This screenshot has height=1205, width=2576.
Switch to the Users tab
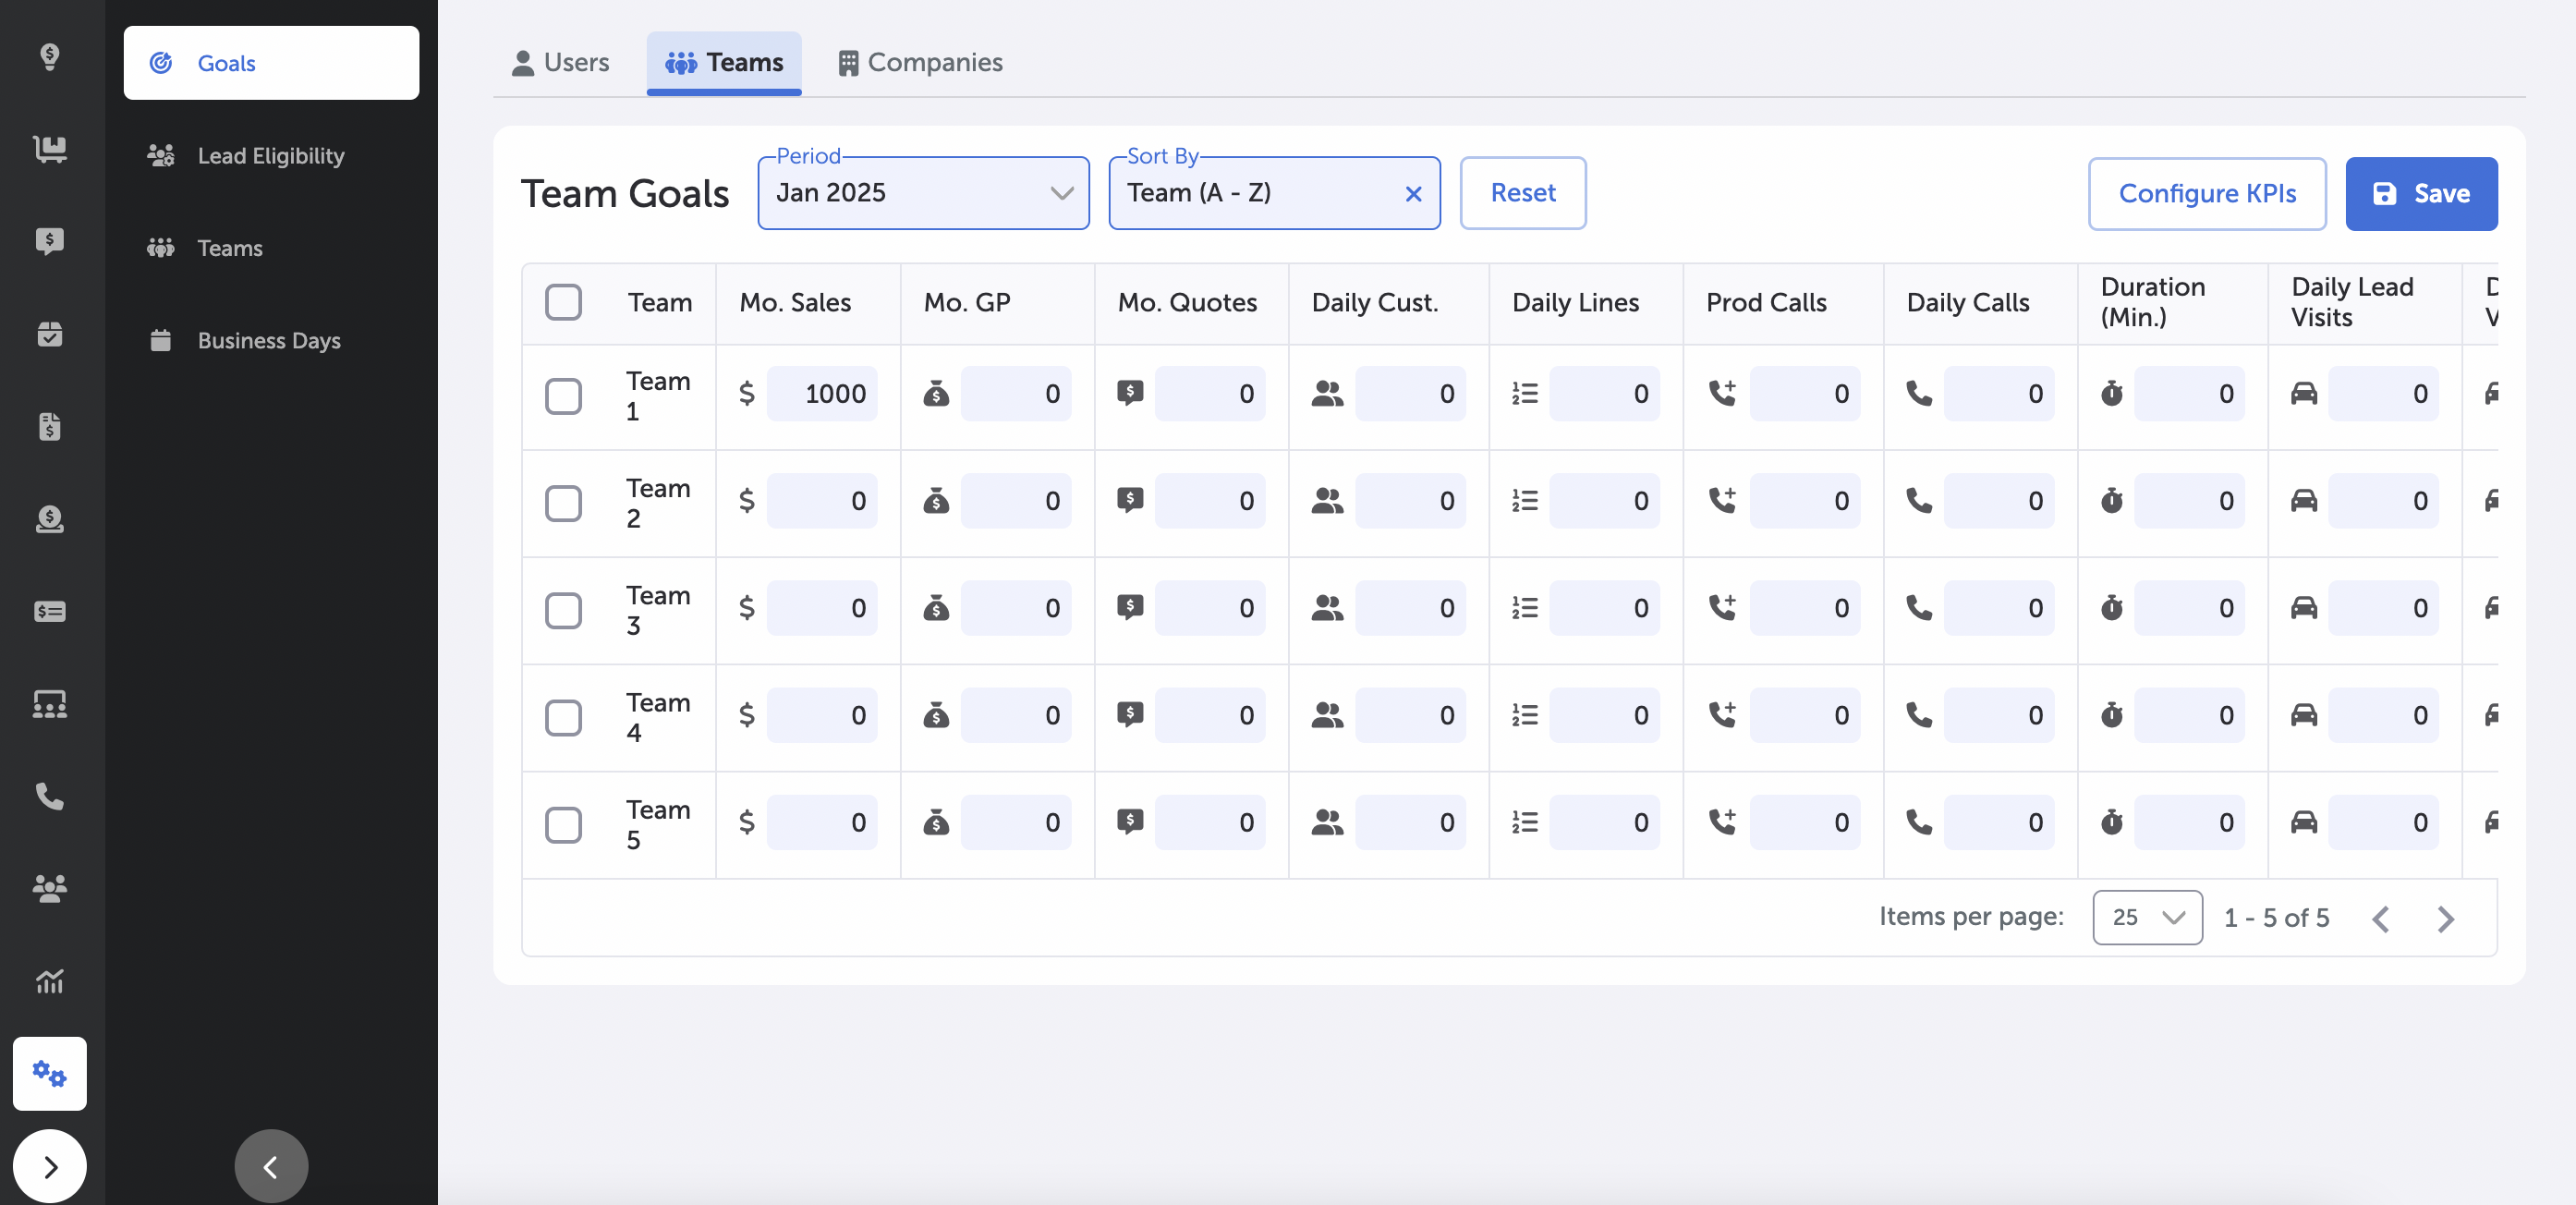click(x=560, y=62)
